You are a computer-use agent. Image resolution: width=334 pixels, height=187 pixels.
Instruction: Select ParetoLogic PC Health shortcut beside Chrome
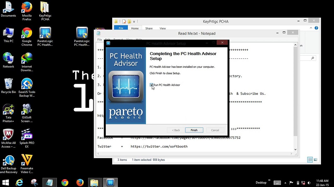45,37
